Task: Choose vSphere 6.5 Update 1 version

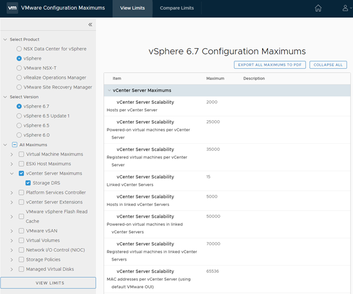Action: 19,116
